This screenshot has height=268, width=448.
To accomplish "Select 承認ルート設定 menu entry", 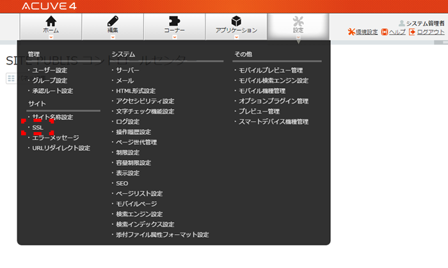I will click(x=52, y=91).
